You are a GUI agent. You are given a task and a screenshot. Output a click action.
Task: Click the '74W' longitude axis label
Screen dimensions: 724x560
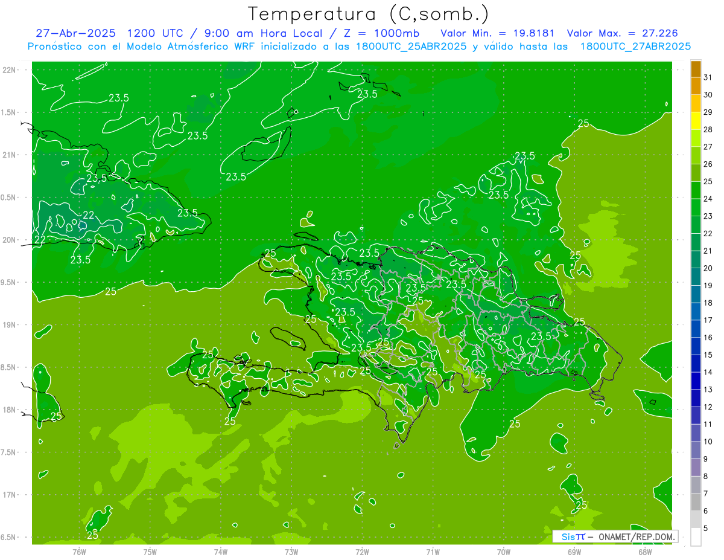coord(221,552)
